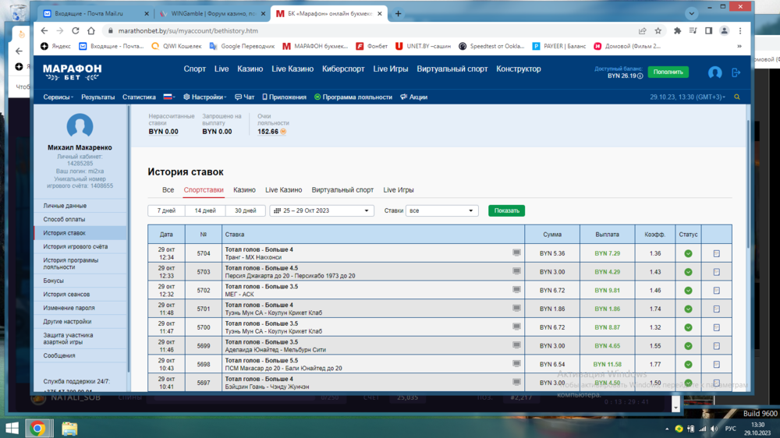
Task: Open bet slip details for bet 5704
Action: (x=716, y=253)
